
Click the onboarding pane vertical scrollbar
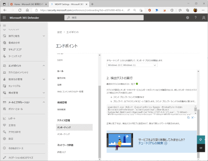coord(198,133)
